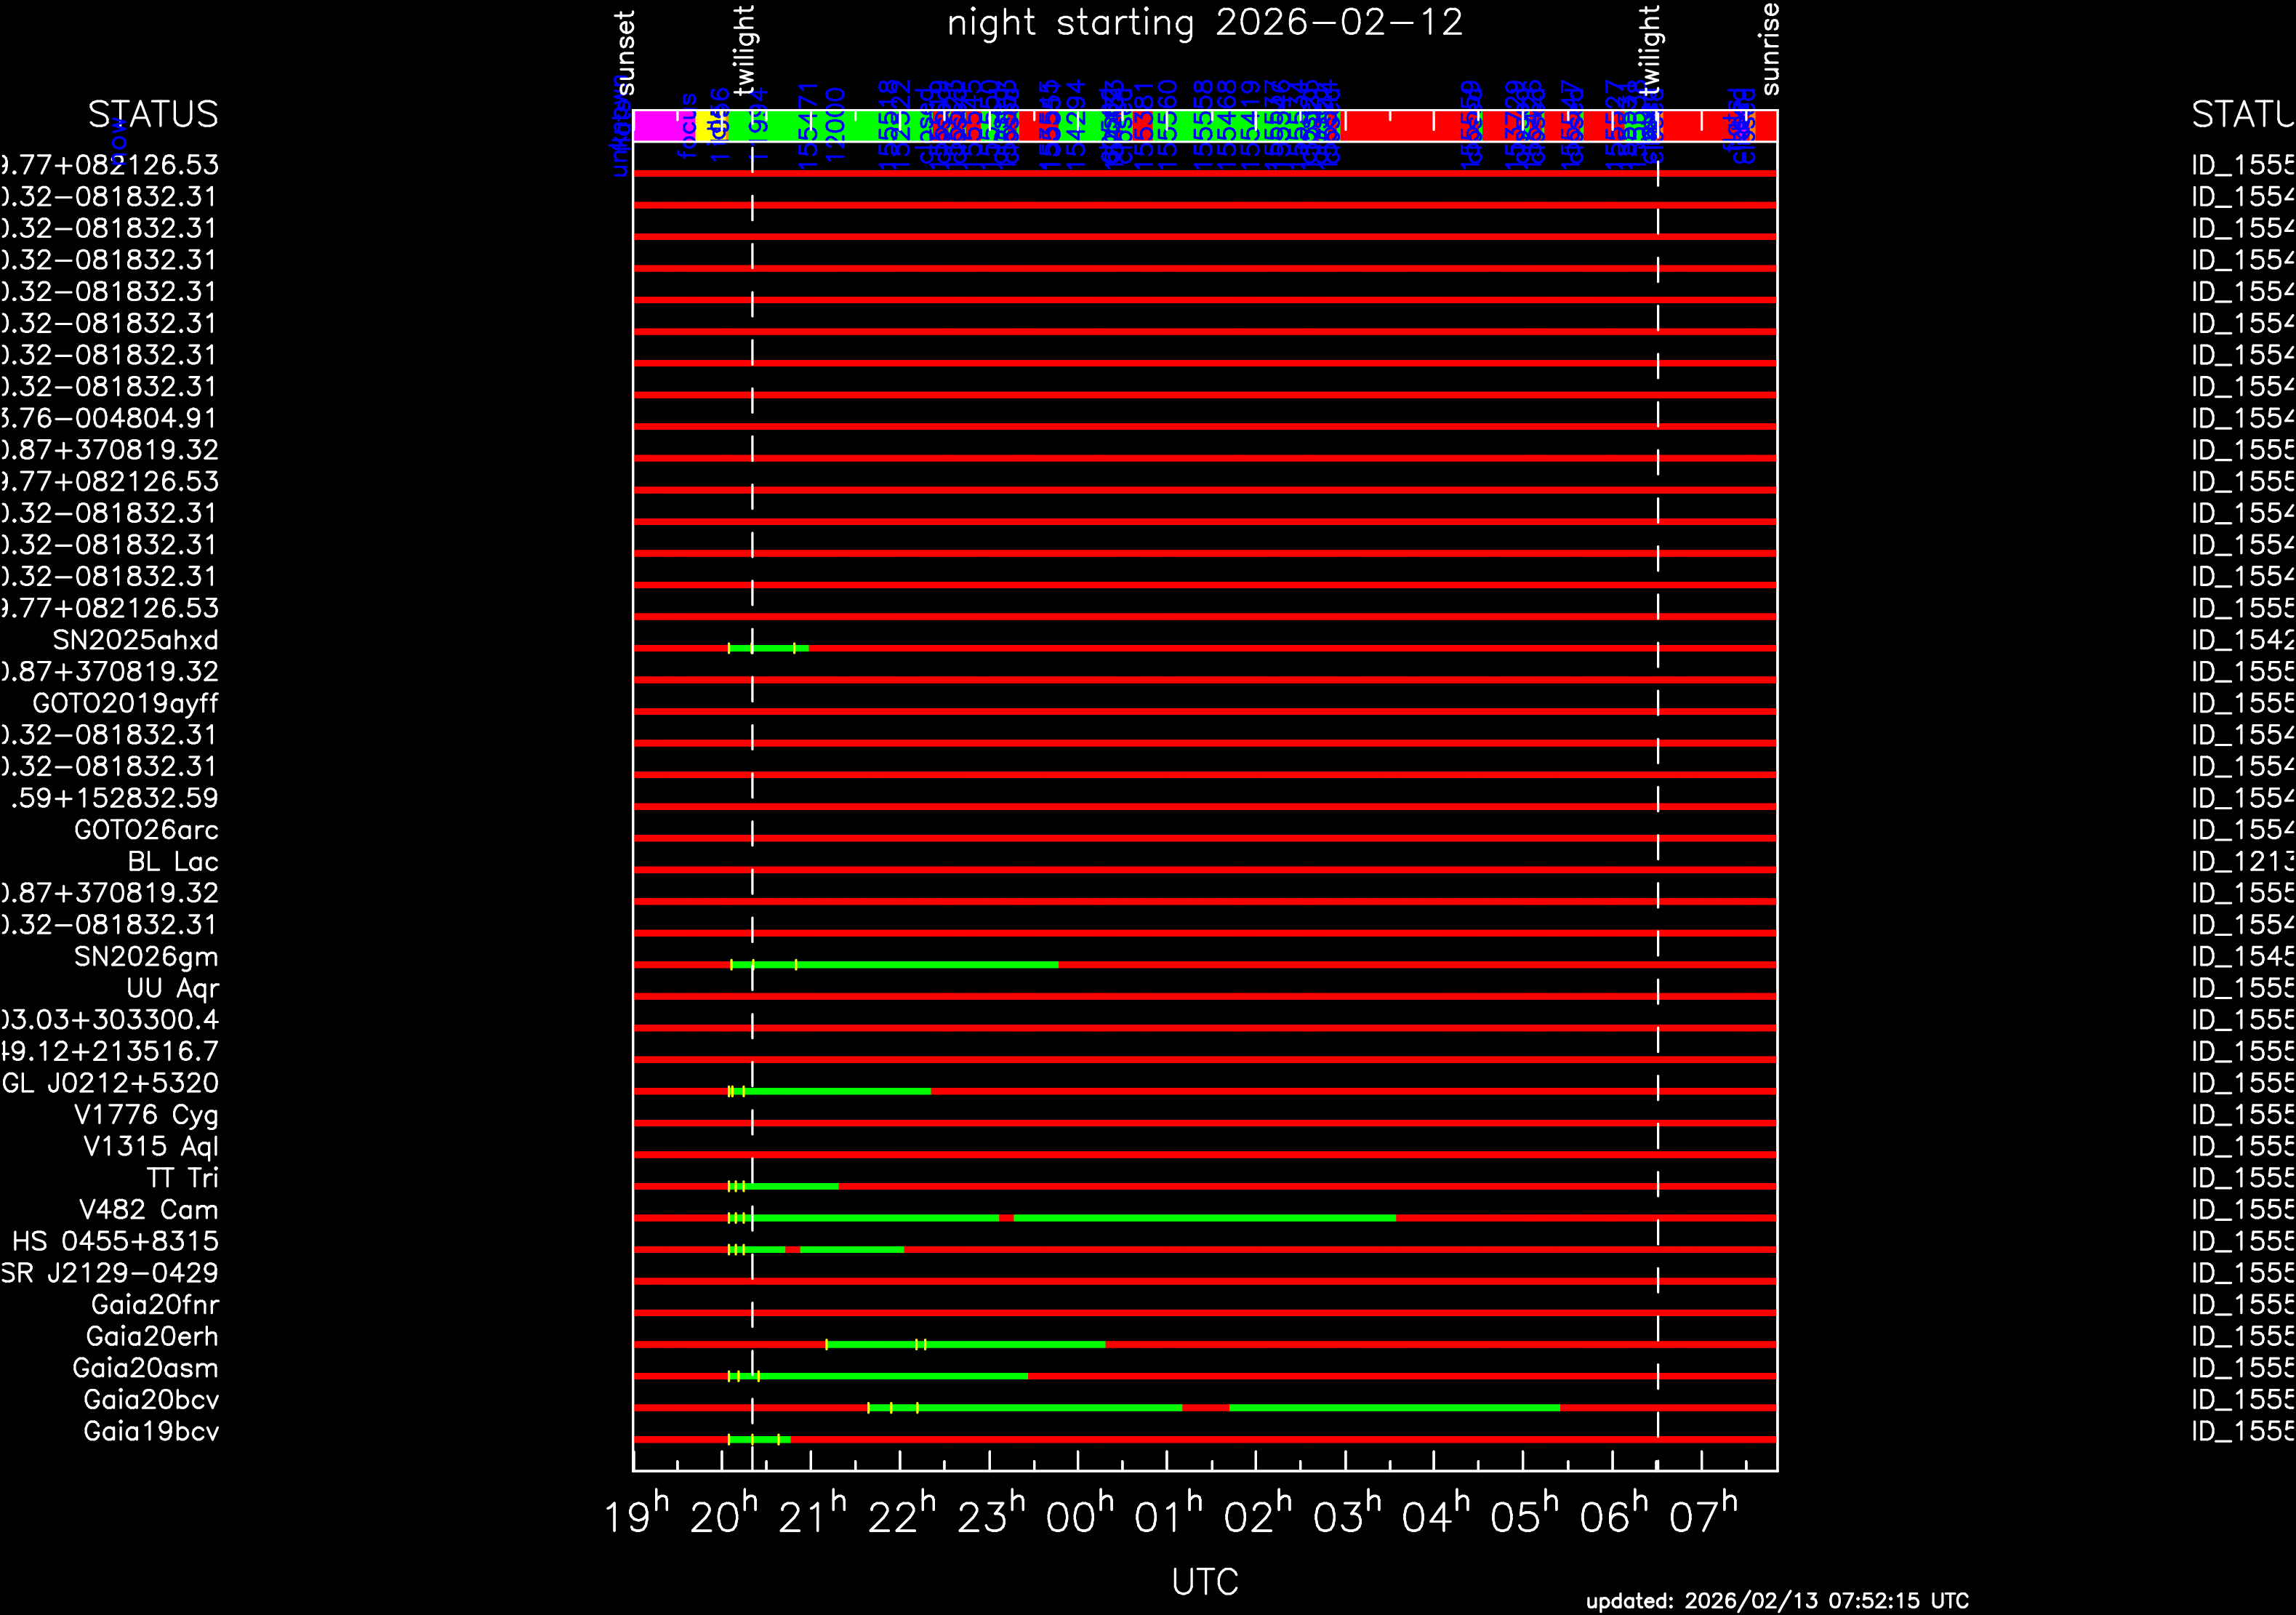
Task: Click the V482 Cam target label
Action: click(x=148, y=1210)
